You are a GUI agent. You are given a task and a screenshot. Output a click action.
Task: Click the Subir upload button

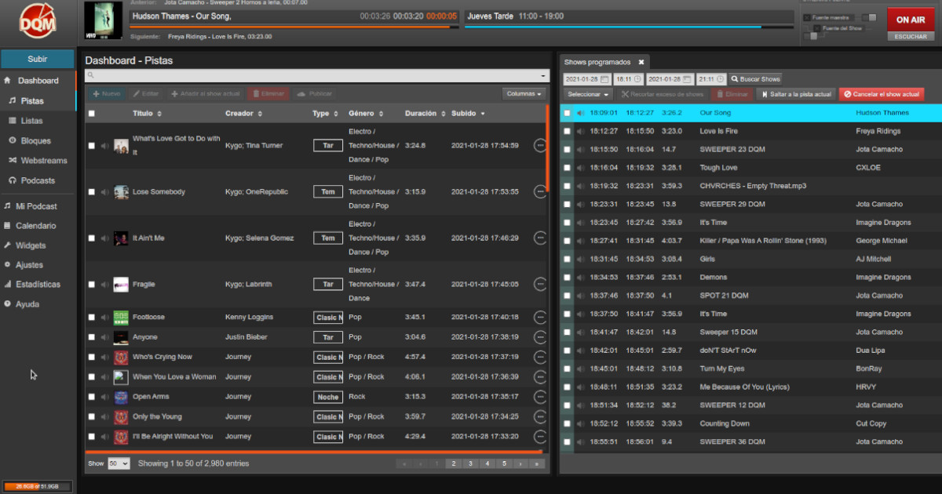37,59
